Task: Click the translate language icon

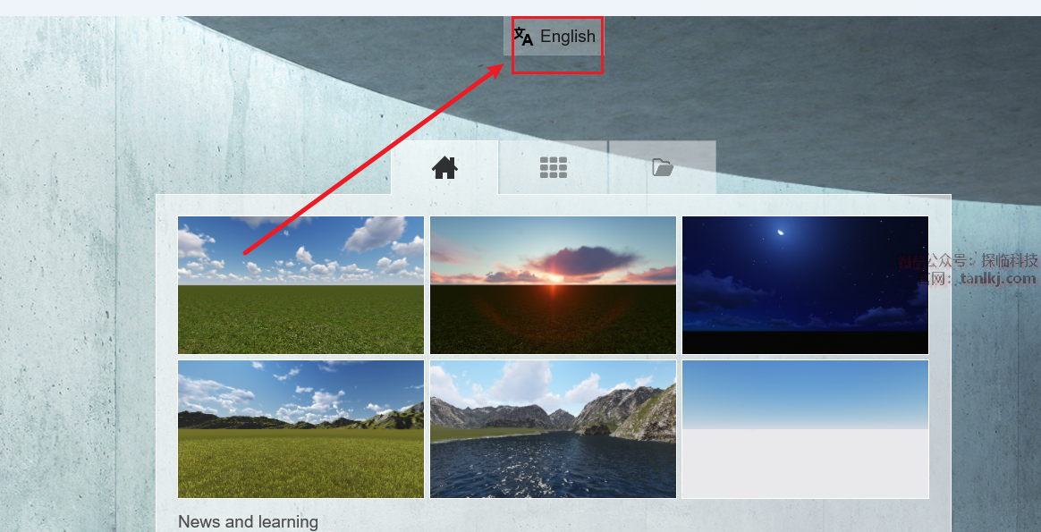Action: point(523,36)
